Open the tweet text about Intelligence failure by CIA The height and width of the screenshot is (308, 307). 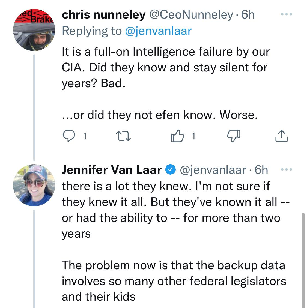coord(165,67)
